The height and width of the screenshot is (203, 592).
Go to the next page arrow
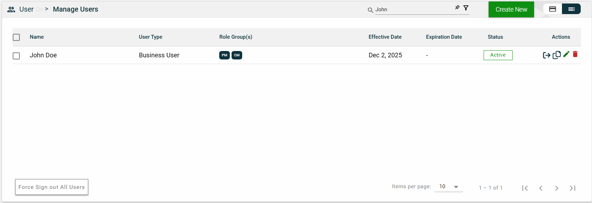(x=557, y=188)
